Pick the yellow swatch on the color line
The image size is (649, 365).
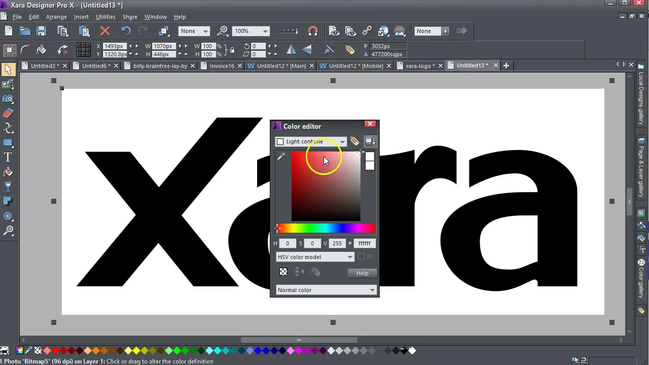click(136, 350)
